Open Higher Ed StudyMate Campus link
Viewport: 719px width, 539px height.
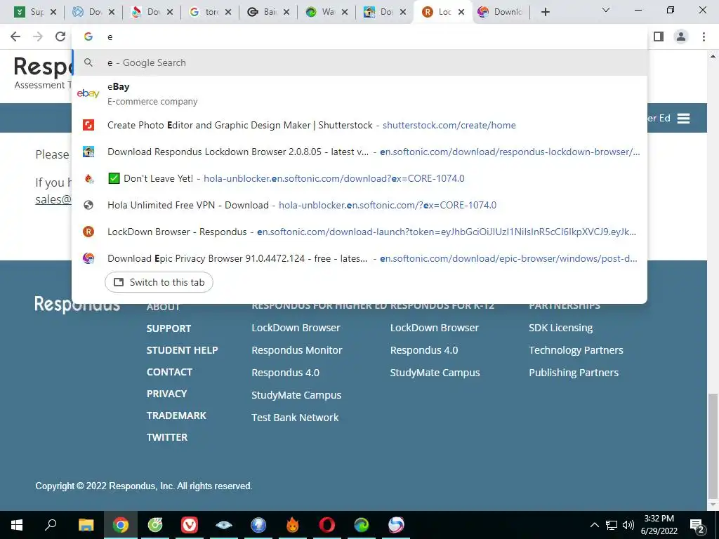296,395
